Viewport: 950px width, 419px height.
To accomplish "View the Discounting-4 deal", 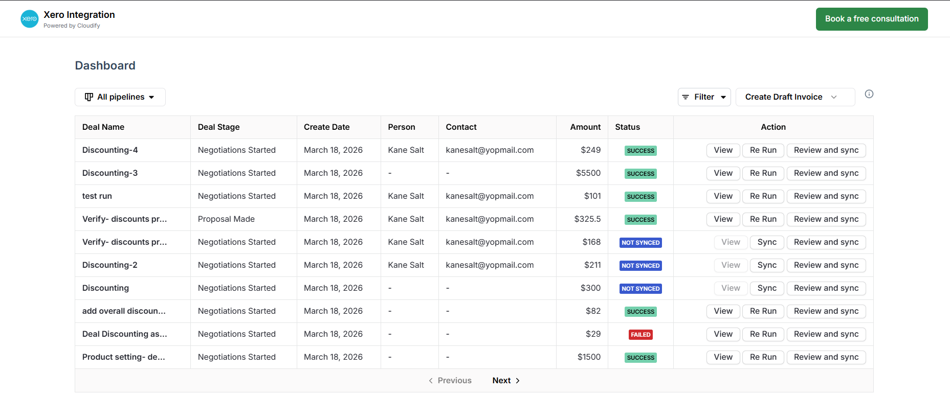I will (x=723, y=150).
